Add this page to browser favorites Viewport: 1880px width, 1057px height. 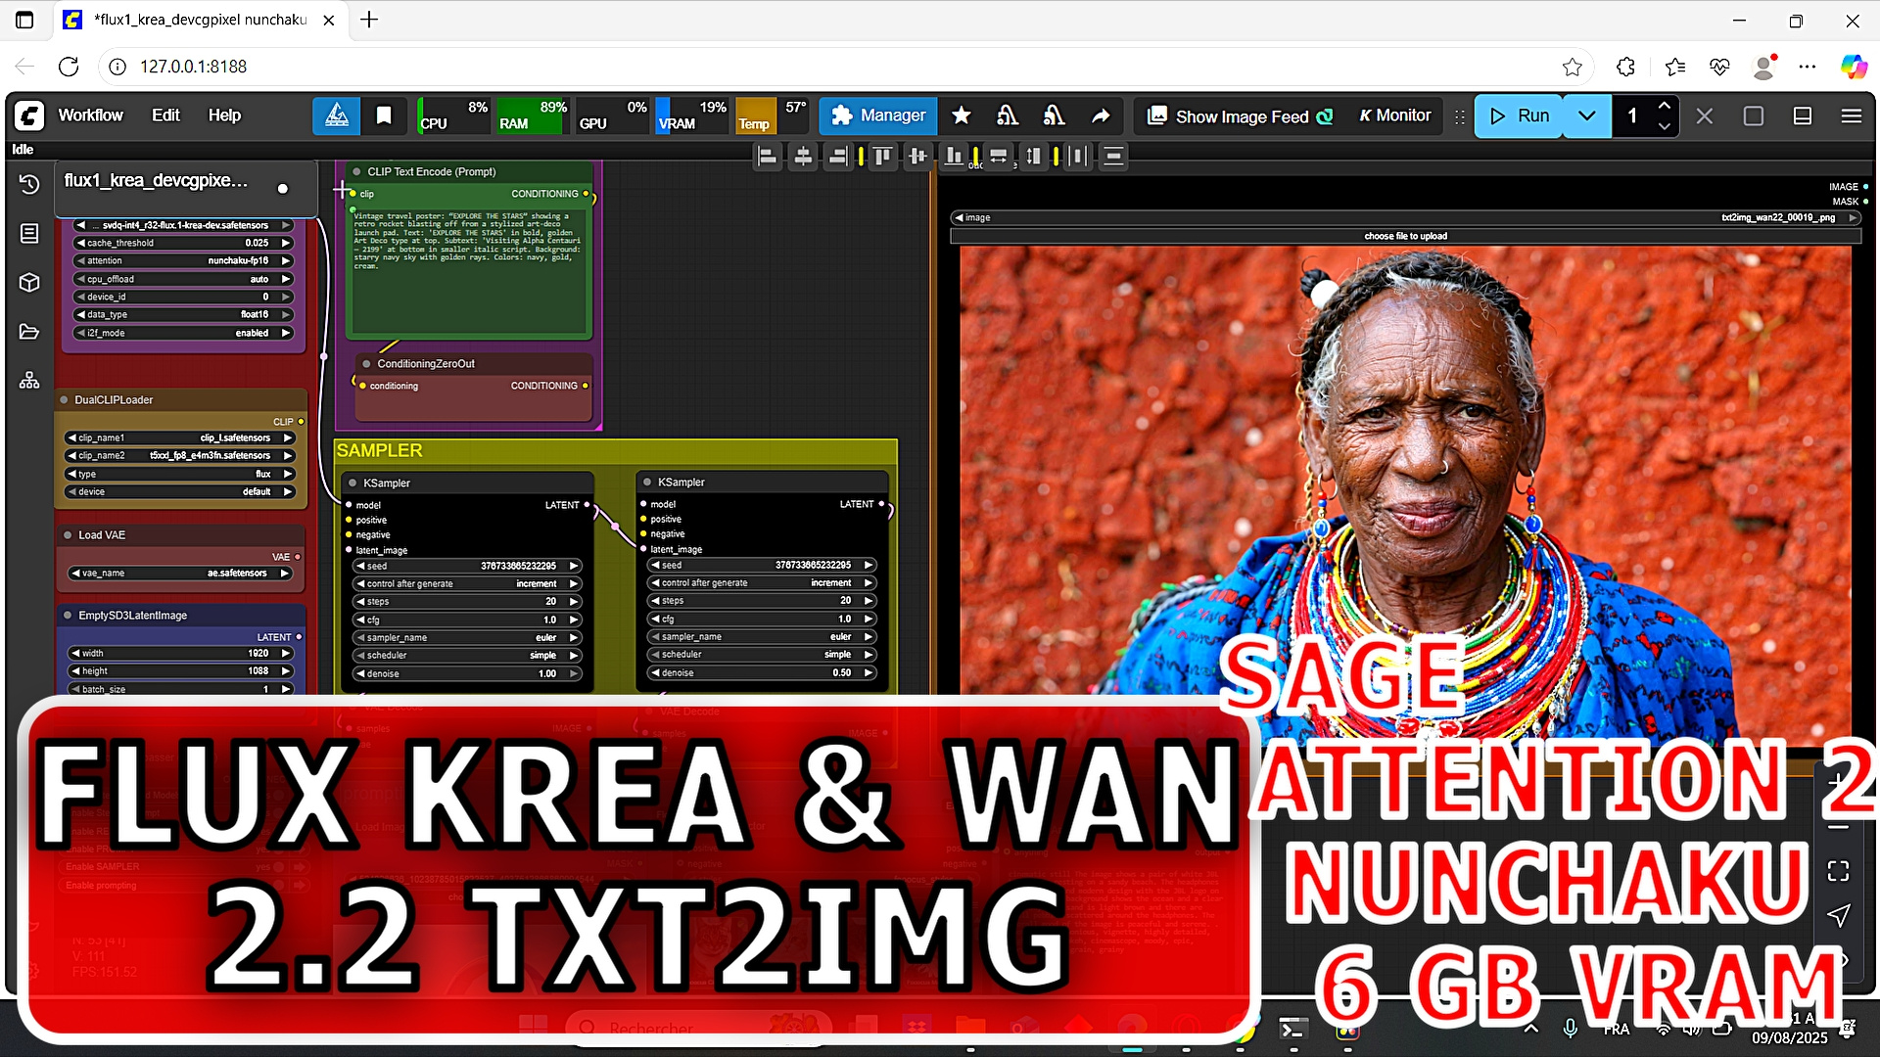(x=1573, y=67)
